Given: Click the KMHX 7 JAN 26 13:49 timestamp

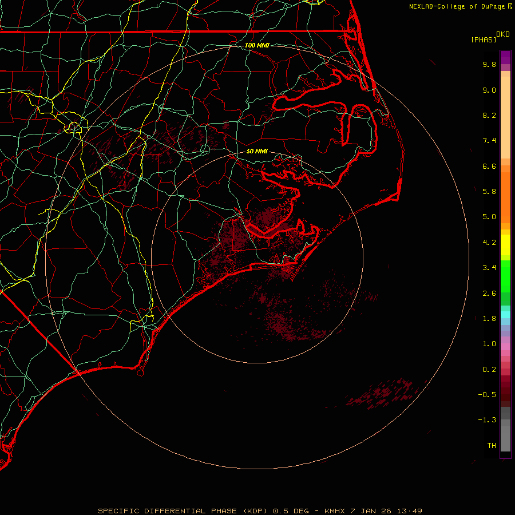Looking at the screenshot, I should click(373, 511).
